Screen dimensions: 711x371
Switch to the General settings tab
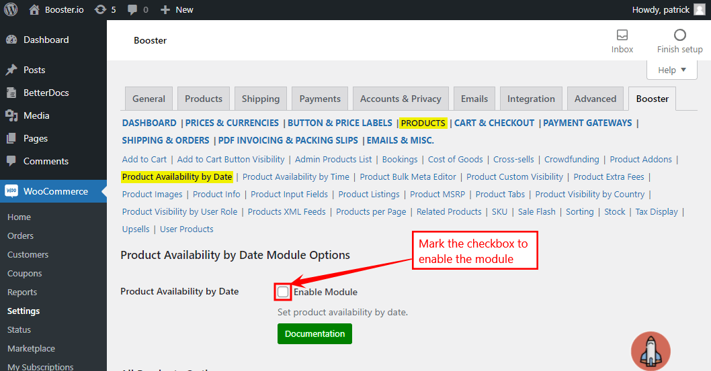149,99
